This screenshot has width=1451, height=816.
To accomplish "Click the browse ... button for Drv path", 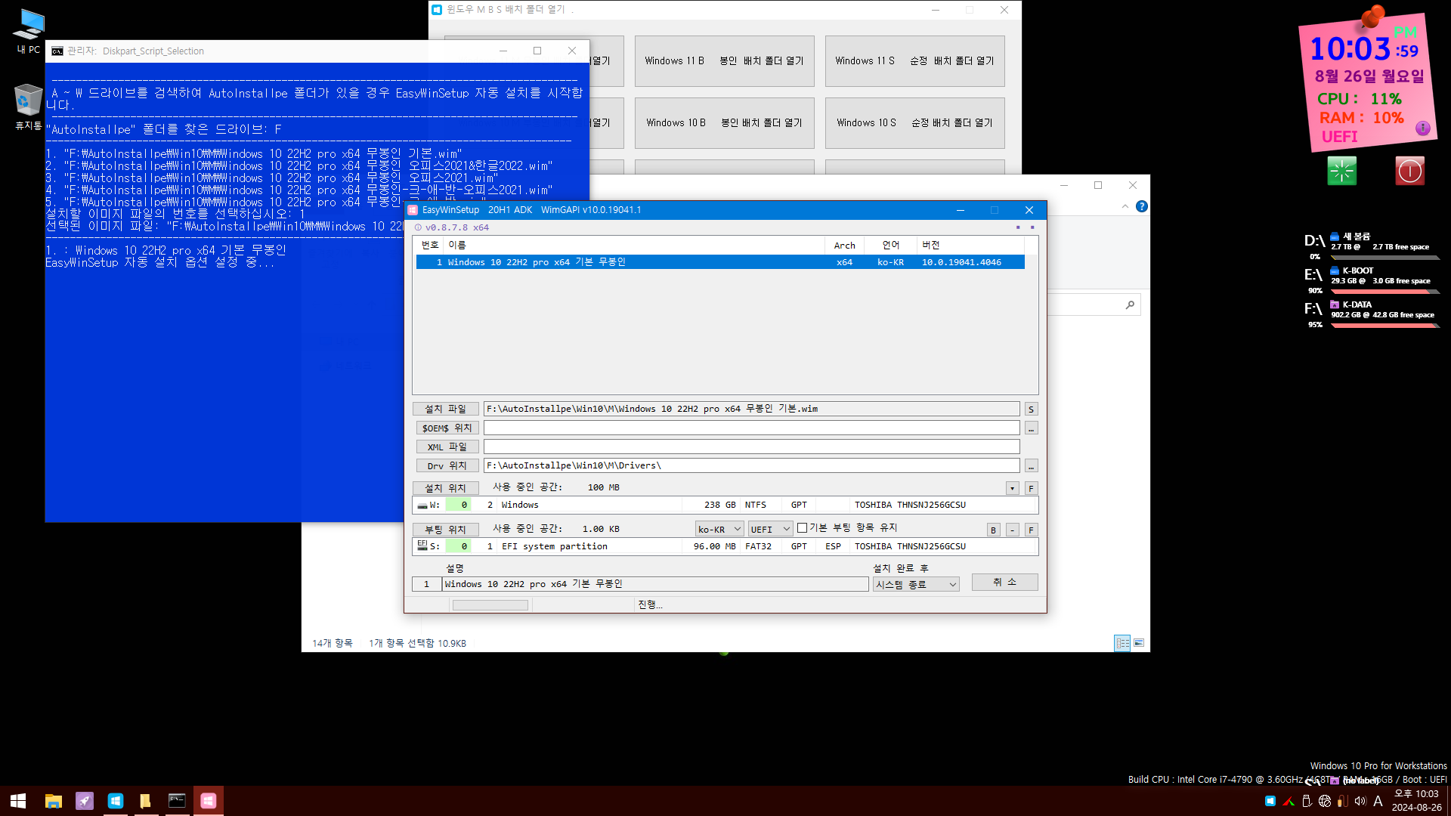I will tap(1031, 465).
